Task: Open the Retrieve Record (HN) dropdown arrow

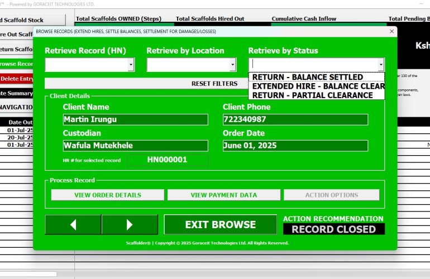Action: pos(131,65)
